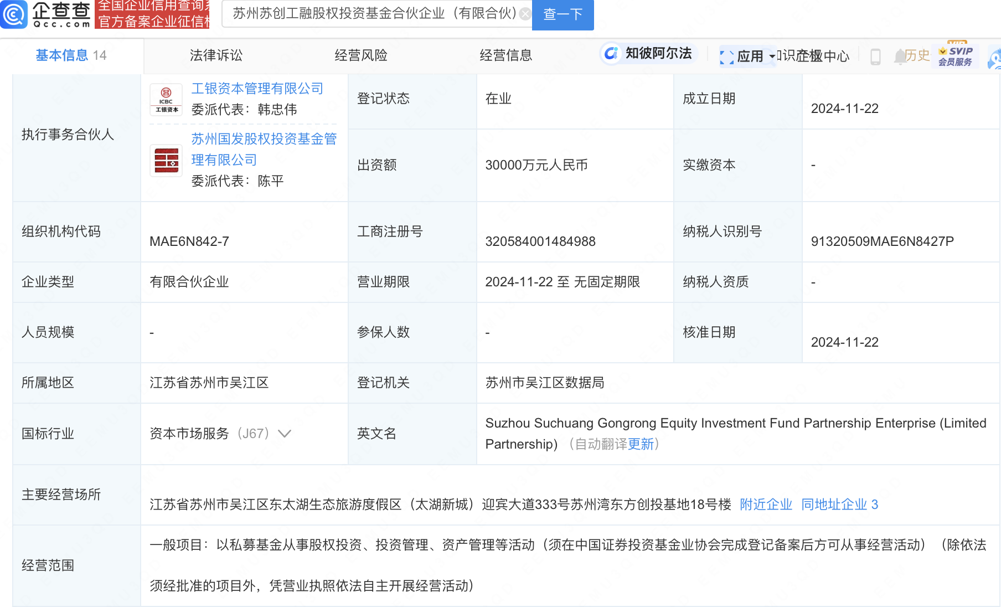The width and height of the screenshot is (1001, 607).
Task: Open SVIP member services
Action: [955, 56]
